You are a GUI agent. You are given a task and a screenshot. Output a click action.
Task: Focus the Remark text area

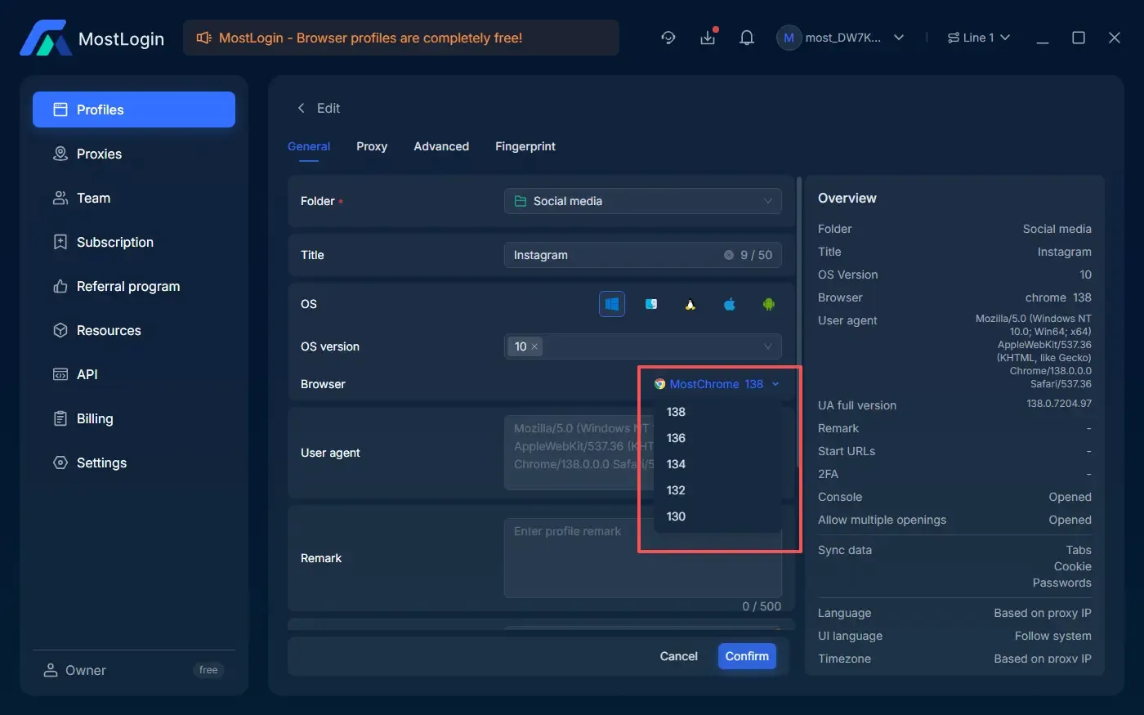click(643, 558)
